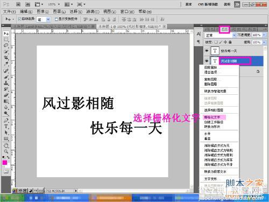Toggle Quick Mask mode icon
Image resolution: width=269 pixels, height=202 pixels.
pyautogui.click(x=6, y=171)
